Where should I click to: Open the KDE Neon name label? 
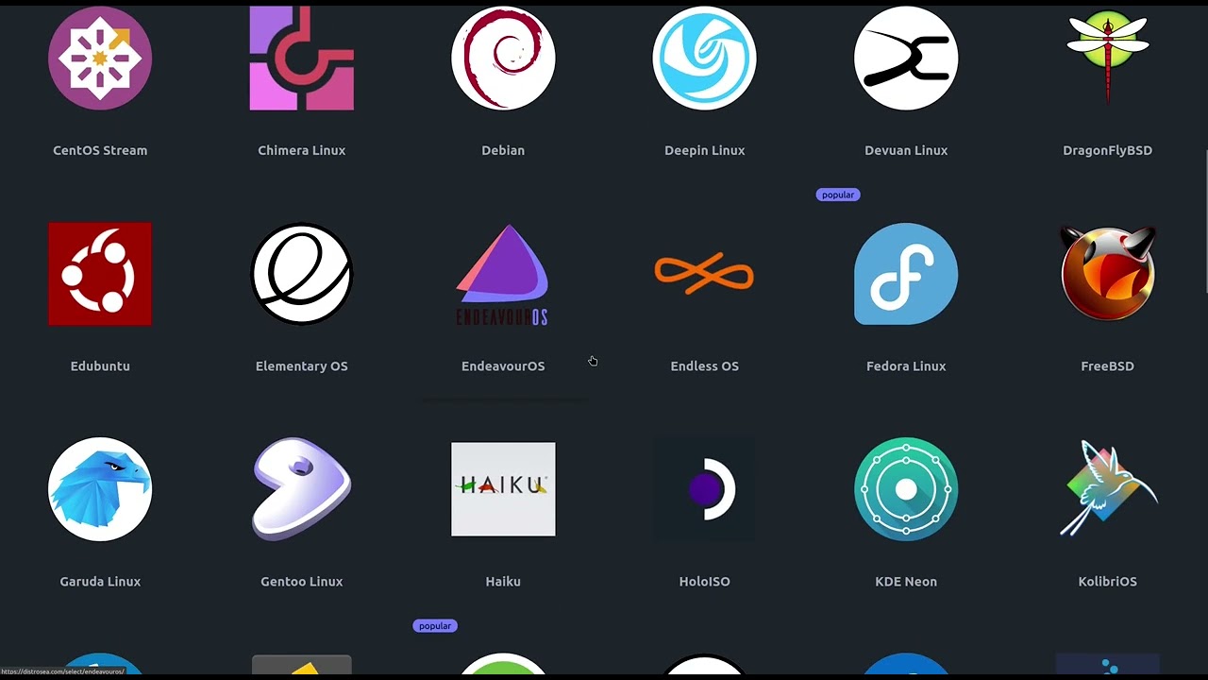point(906,581)
